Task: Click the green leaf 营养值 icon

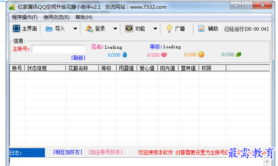Action: click(x=238, y=55)
